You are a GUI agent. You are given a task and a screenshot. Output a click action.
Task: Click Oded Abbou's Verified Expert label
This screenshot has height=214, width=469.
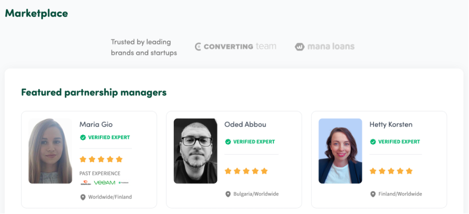point(254,142)
